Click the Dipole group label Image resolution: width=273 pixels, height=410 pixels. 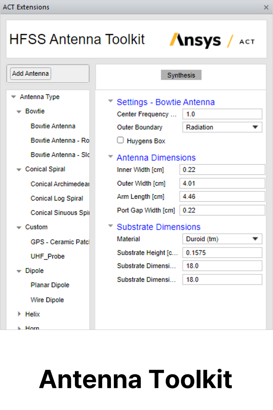coord(34,271)
